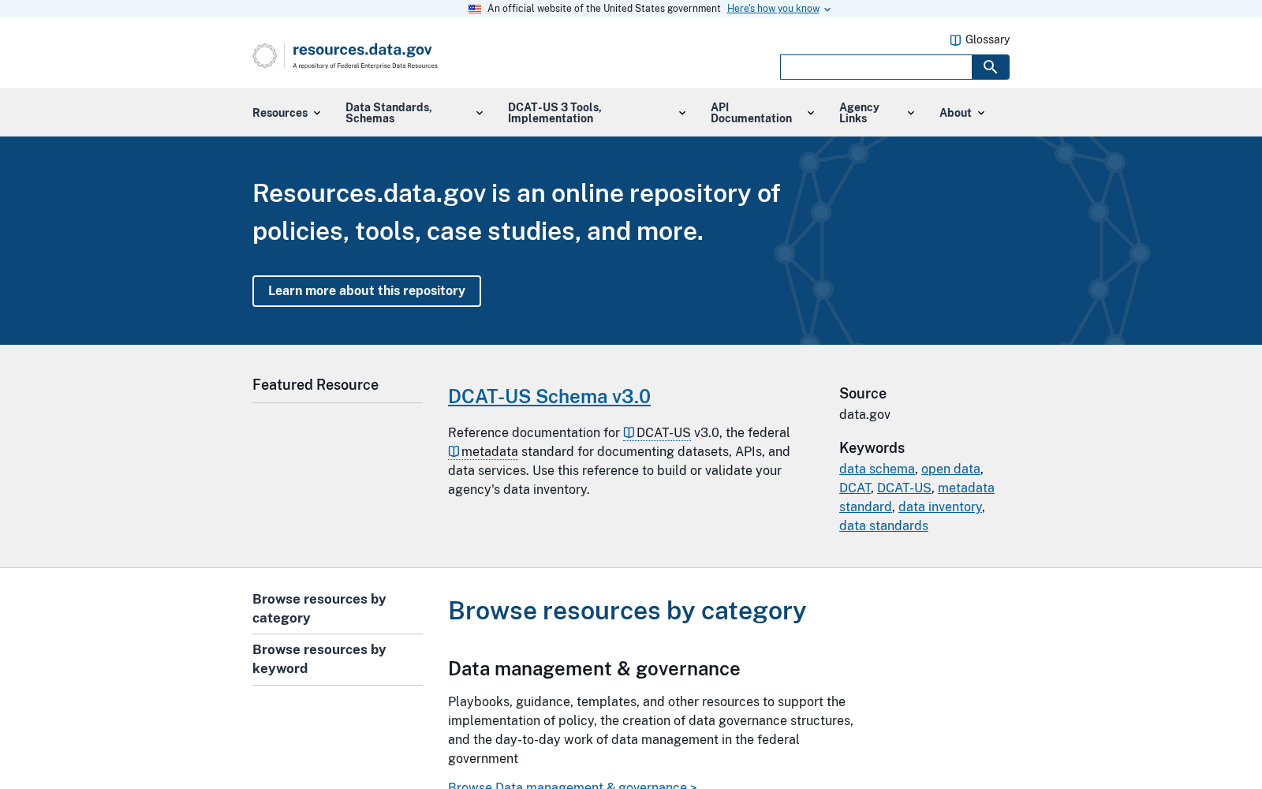The image size is (1262, 789).
Task: Open the About nav menu
Action: pos(962,113)
